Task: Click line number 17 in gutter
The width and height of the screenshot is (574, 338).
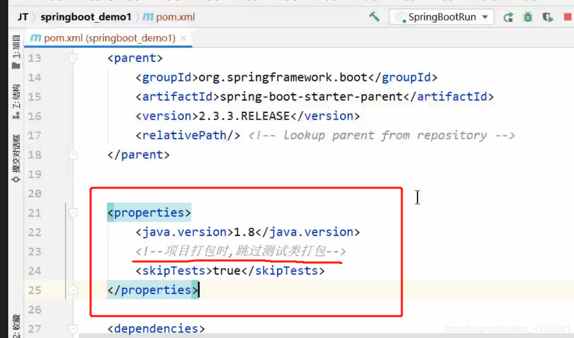Action: click(35, 136)
